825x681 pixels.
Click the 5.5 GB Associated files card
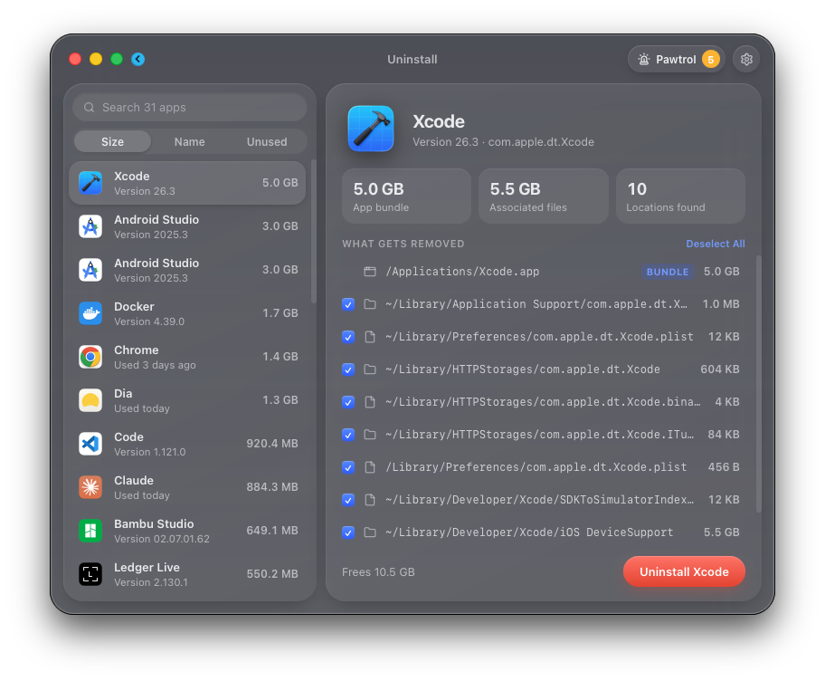pyautogui.click(x=543, y=196)
